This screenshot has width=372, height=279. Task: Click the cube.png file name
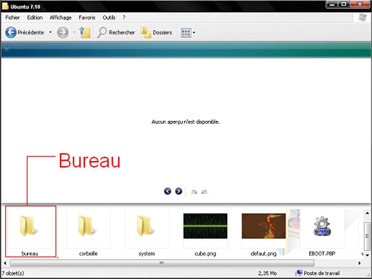[205, 254]
